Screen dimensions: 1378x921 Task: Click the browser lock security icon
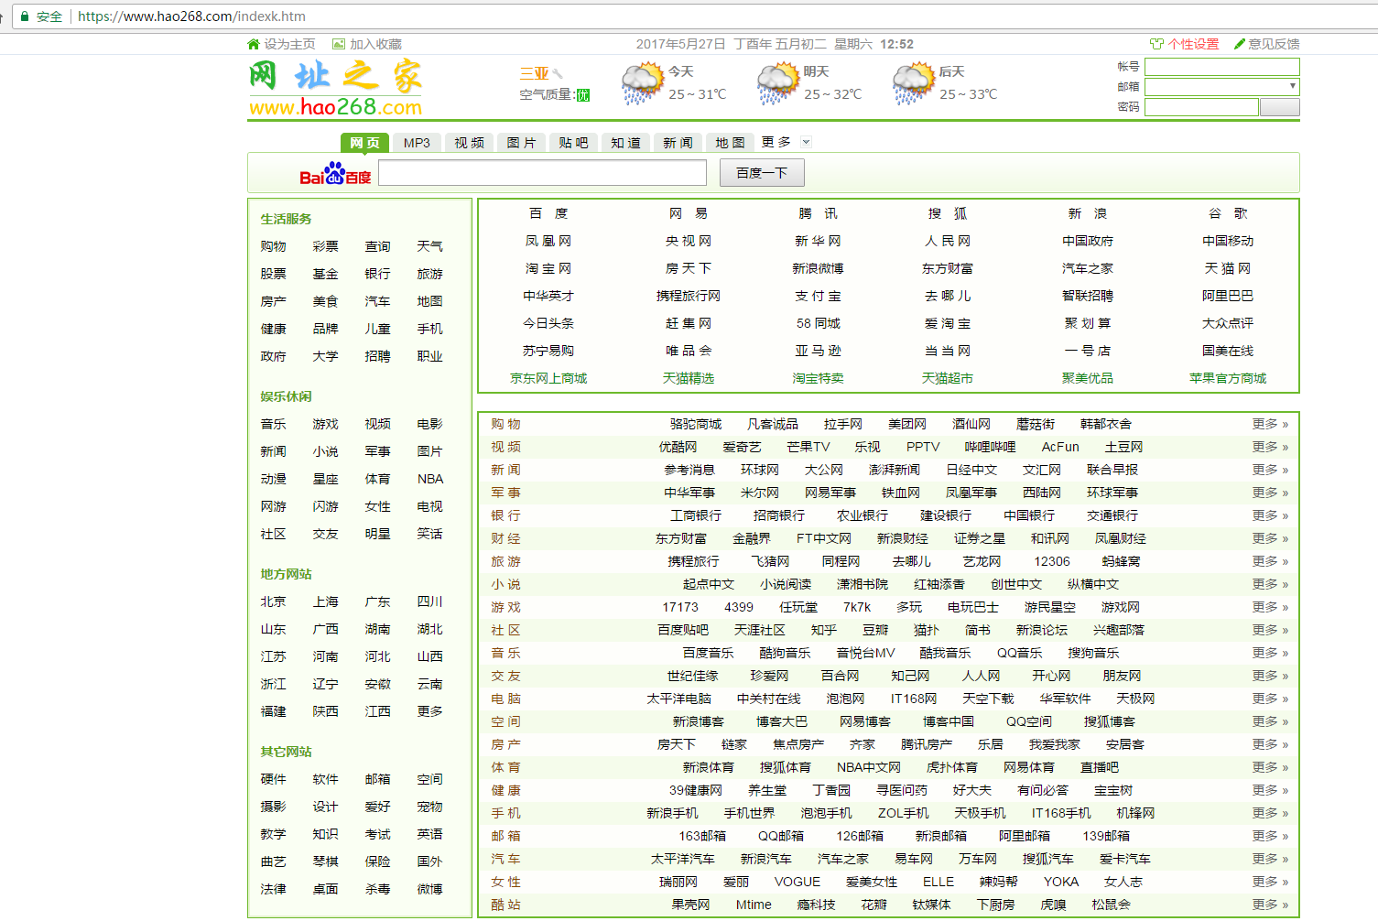pyautogui.click(x=24, y=16)
